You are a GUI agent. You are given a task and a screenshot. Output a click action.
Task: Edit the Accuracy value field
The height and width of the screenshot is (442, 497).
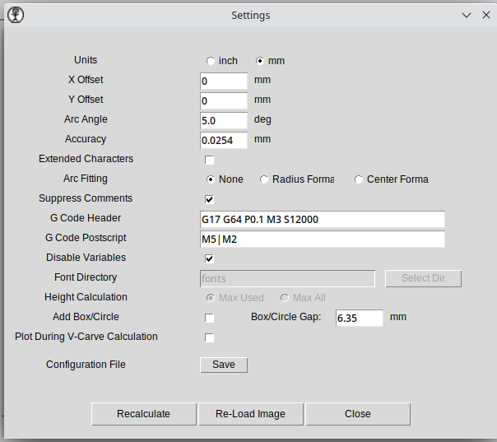point(223,140)
